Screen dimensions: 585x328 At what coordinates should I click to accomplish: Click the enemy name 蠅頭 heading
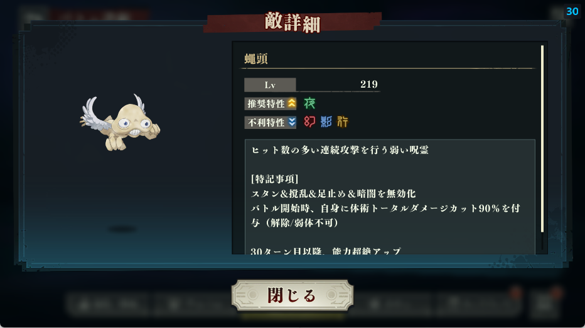coord(256,59)
